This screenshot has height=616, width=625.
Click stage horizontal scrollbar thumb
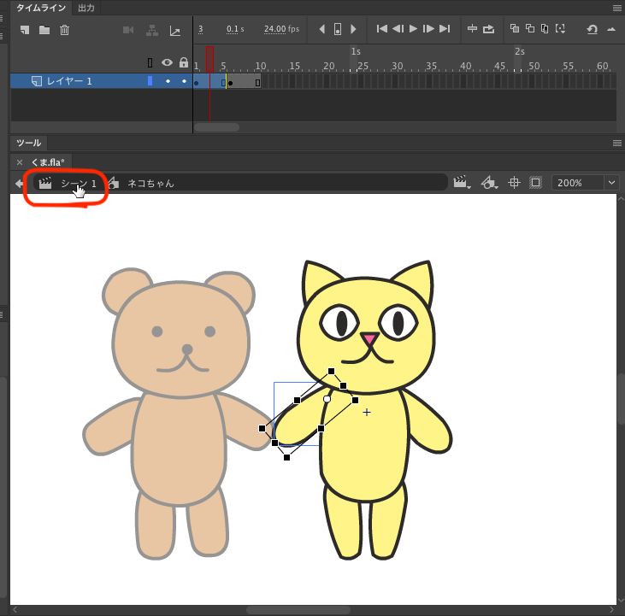pos(298,610)
